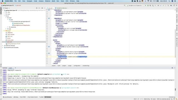Viewport: 178px width, 100px height.
Task: Click the Search Everywhere magnifier icon
Action: pos(177,6)
